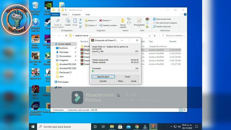Screen dimensions: 231x130
Task: Select Descargas in the navigation pane
Action: 64,52
